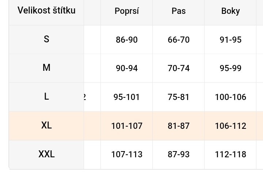Click hips value 95-99 for size M
The image size is (263, 177).
point(230,68)
